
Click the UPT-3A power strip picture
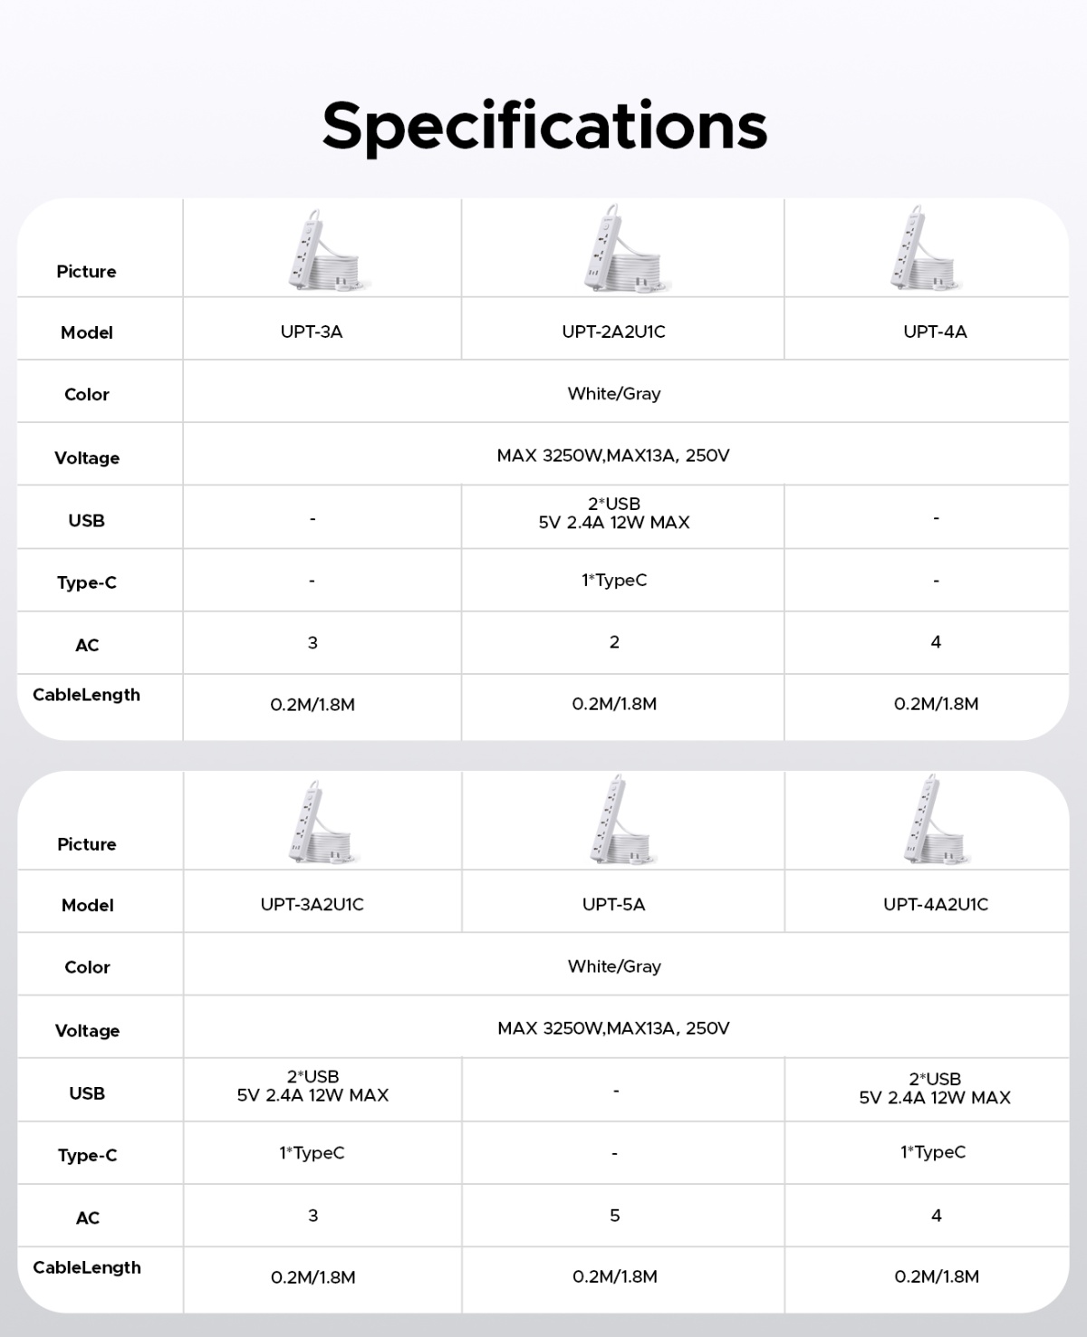(324, 250)
